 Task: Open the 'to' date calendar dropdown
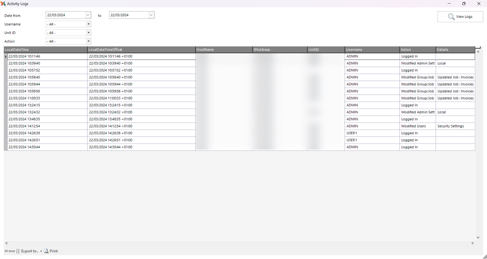[151, 15]
